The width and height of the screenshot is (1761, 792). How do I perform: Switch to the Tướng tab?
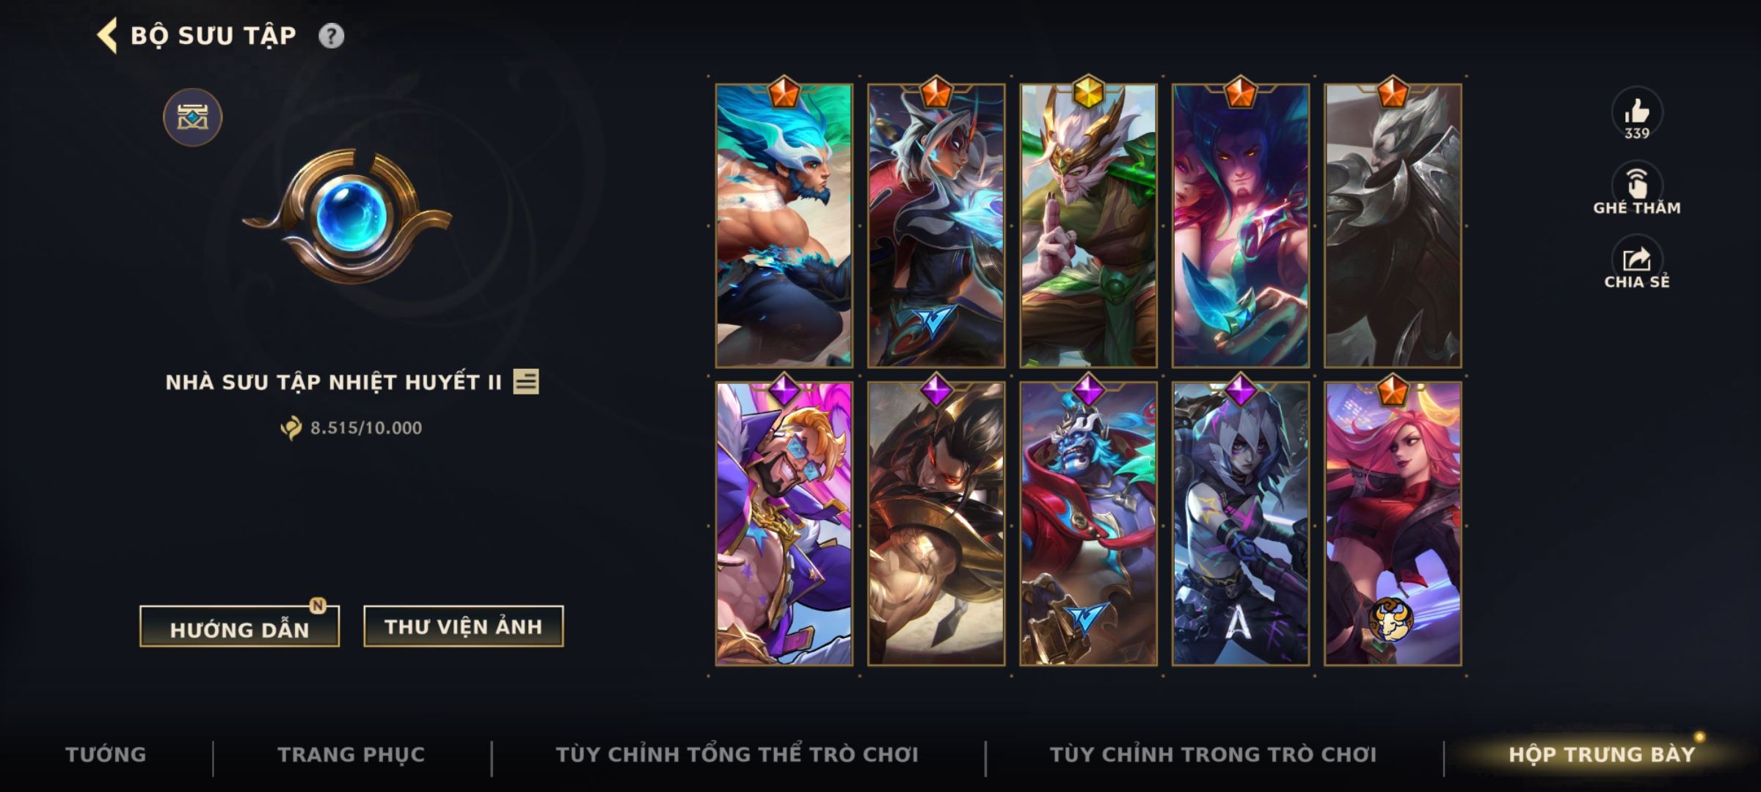point(106,755)
